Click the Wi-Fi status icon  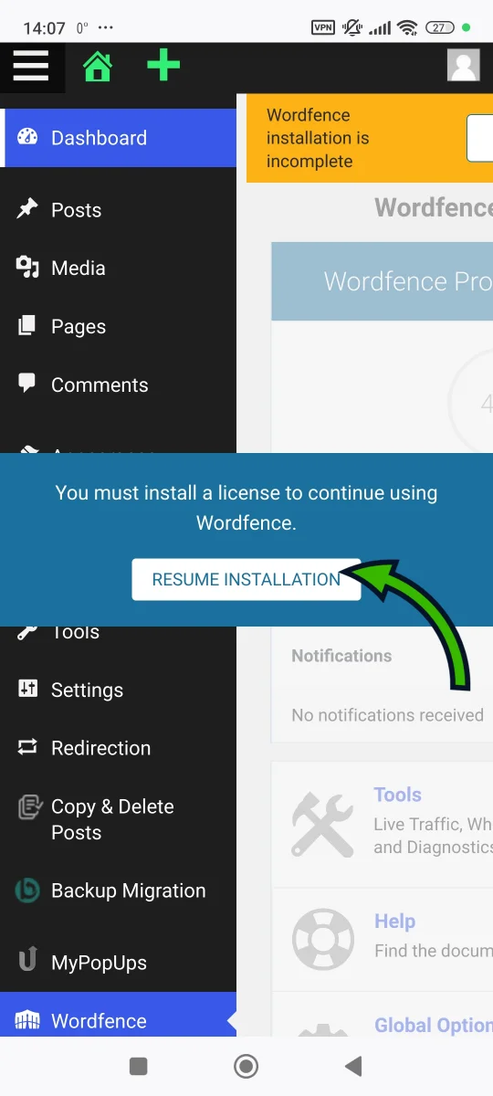click(x=408, y=27)
